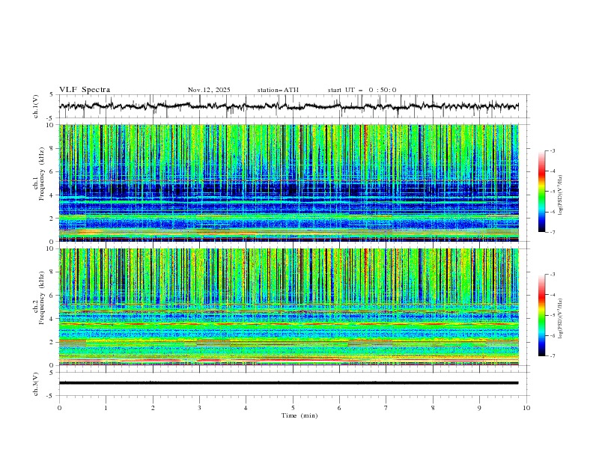Click the VLF Spectra title text
The image size is (593, 458).
pyautogui.click(x=85, y=90)
